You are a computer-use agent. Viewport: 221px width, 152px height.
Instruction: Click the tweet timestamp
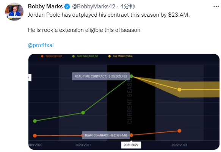pyautogui.click(x=127, y=6)
